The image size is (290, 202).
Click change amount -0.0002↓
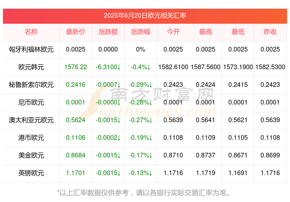(108, 138)
